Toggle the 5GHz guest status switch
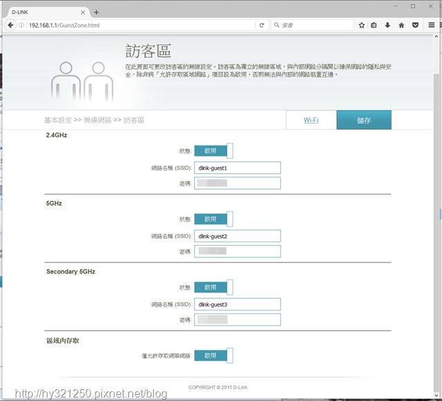Image resolution: width=442 pixels, height=401 pixels. coord(213,219)
